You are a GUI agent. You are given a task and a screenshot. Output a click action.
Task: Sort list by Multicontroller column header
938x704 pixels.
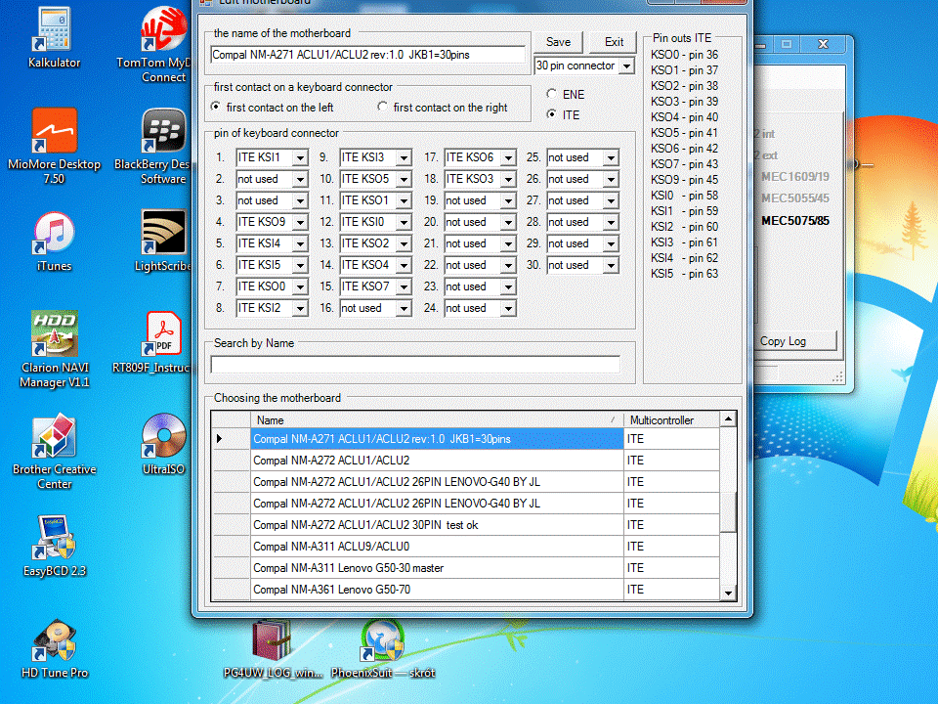click(671, 420)
